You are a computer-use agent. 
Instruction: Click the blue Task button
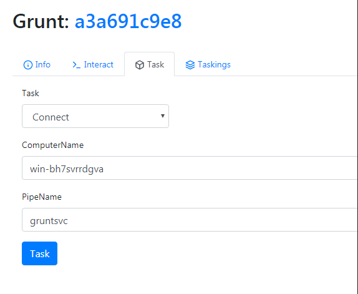click(x=39, y=253)
